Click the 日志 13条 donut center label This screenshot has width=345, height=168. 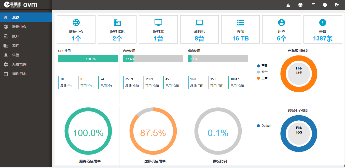click(x=299, y=71)
